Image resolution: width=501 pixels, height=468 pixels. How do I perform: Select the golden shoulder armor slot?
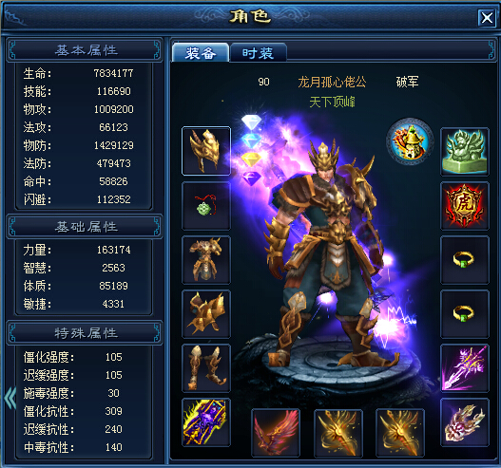(206, 314)
